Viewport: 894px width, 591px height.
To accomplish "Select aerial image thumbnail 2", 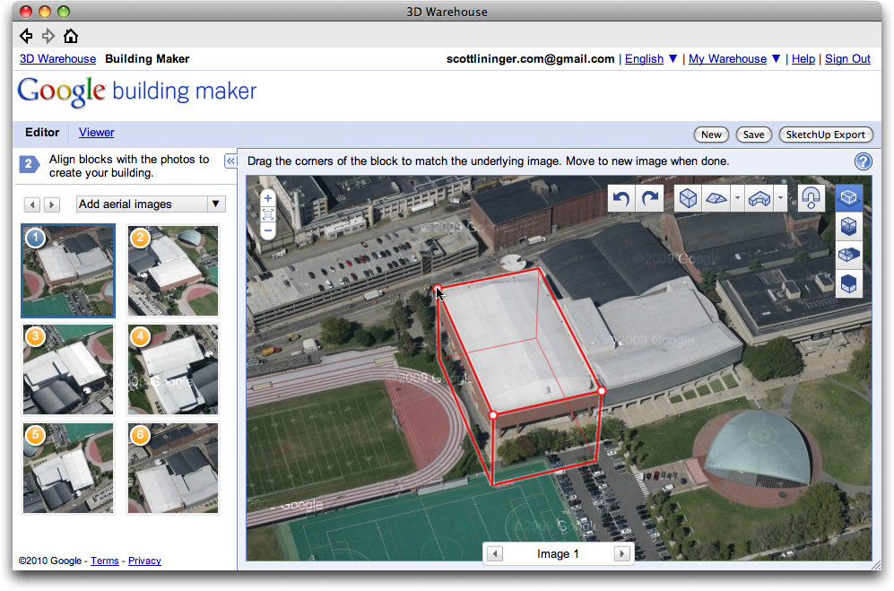I will pyautogui.click(x=173, y=271).
